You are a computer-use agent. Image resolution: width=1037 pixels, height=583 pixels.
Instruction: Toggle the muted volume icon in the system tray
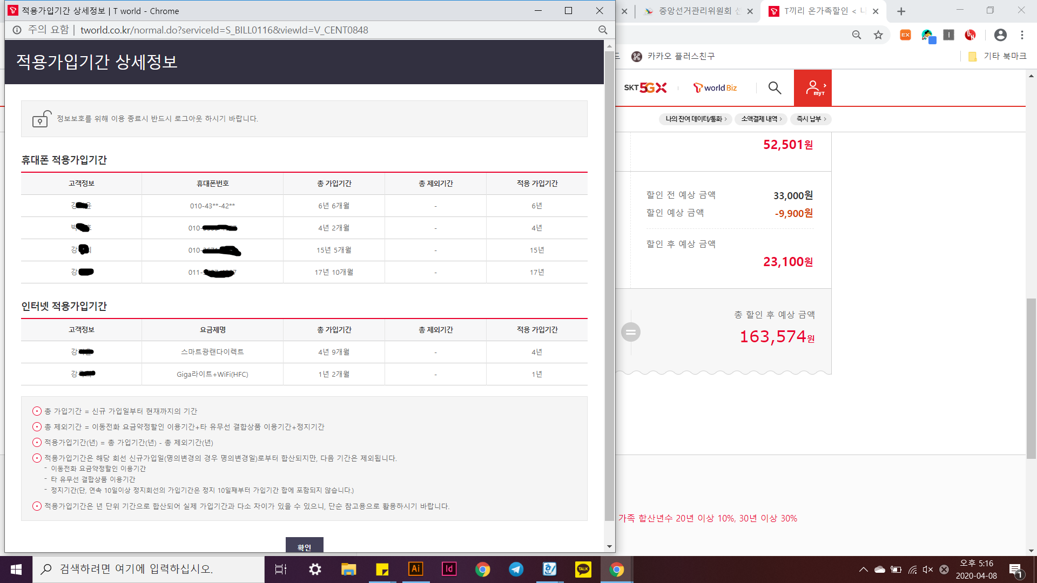(x=928, y=570)
